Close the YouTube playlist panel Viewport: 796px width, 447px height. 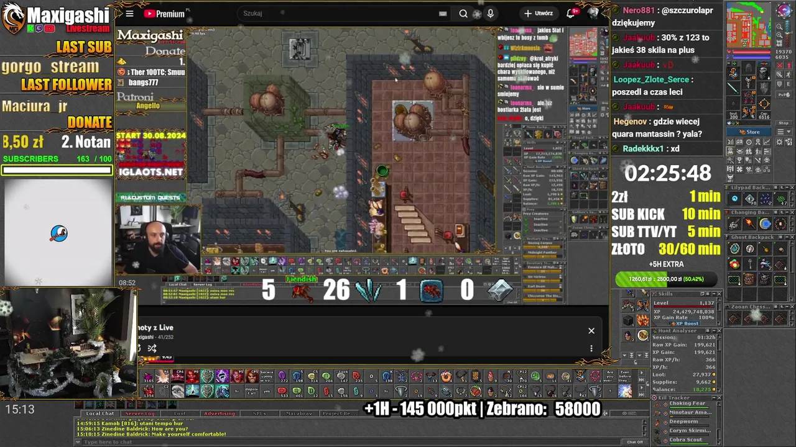591,331
